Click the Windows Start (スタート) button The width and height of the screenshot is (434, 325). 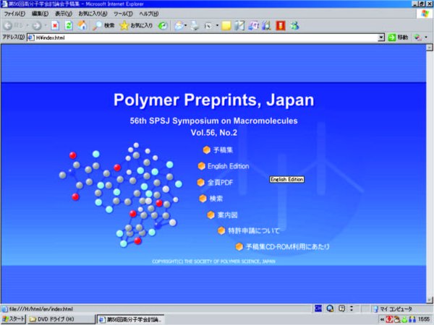coord(14,319)
